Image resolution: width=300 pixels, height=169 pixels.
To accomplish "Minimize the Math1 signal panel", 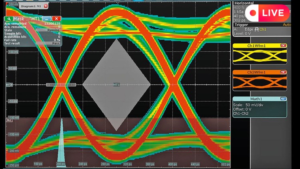I will (x=283, y=99).
